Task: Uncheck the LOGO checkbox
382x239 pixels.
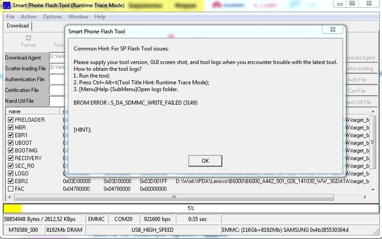Action: tap(10, 173)
